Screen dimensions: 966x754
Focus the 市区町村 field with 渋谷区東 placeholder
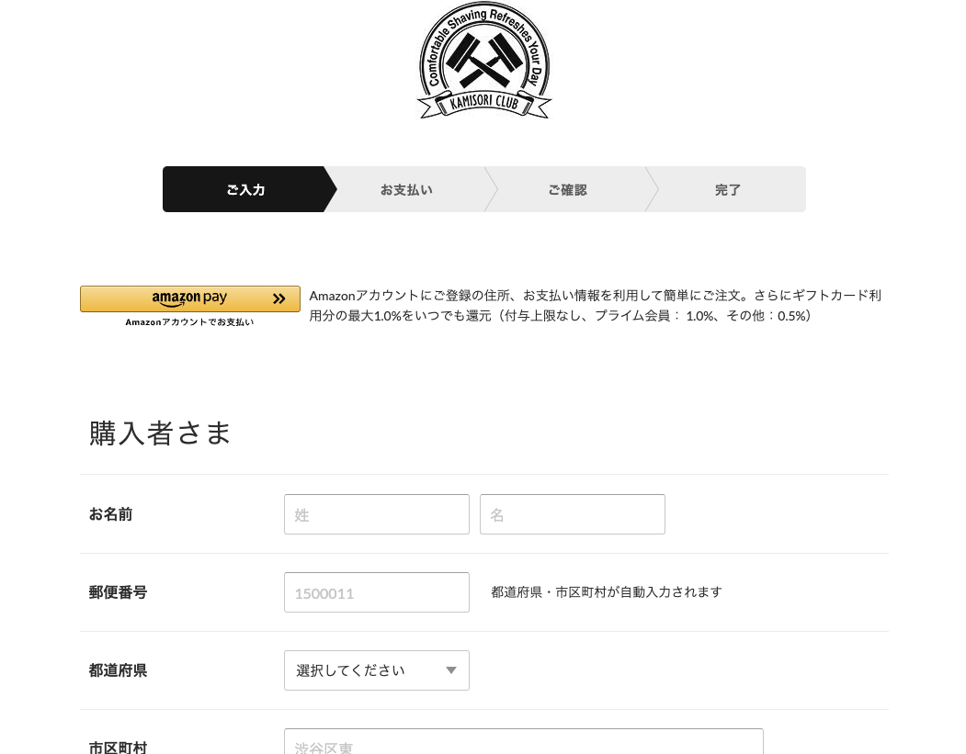coord(524,742)
